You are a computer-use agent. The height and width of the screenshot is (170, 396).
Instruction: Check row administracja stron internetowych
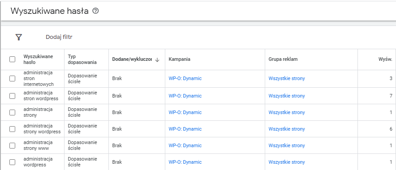[x=12, y=78]
